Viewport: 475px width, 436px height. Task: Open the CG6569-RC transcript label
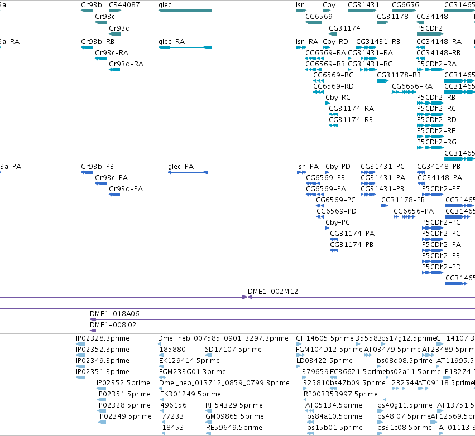[x=333, y=75]
